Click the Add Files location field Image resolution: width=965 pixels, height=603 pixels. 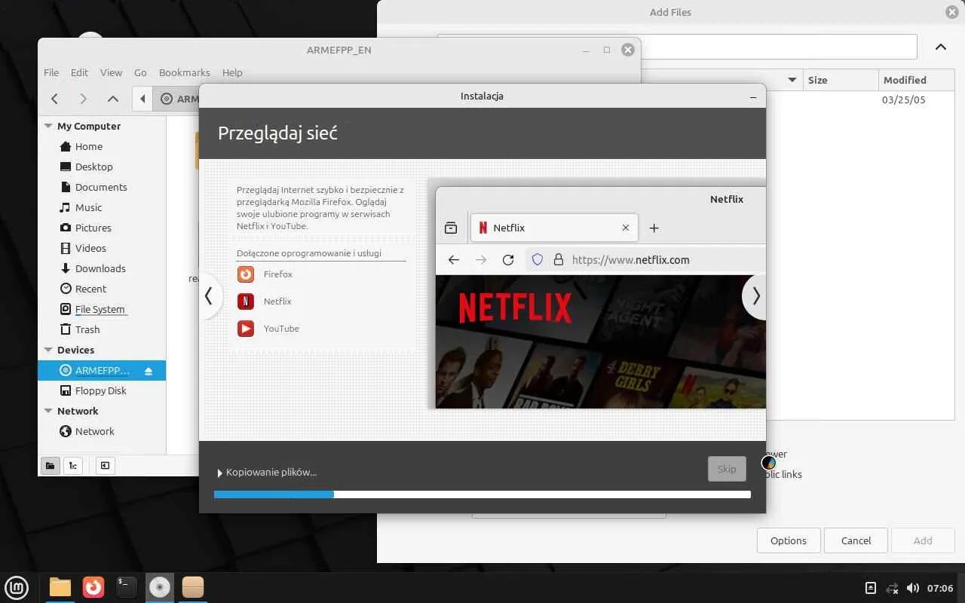coord(778,47)
